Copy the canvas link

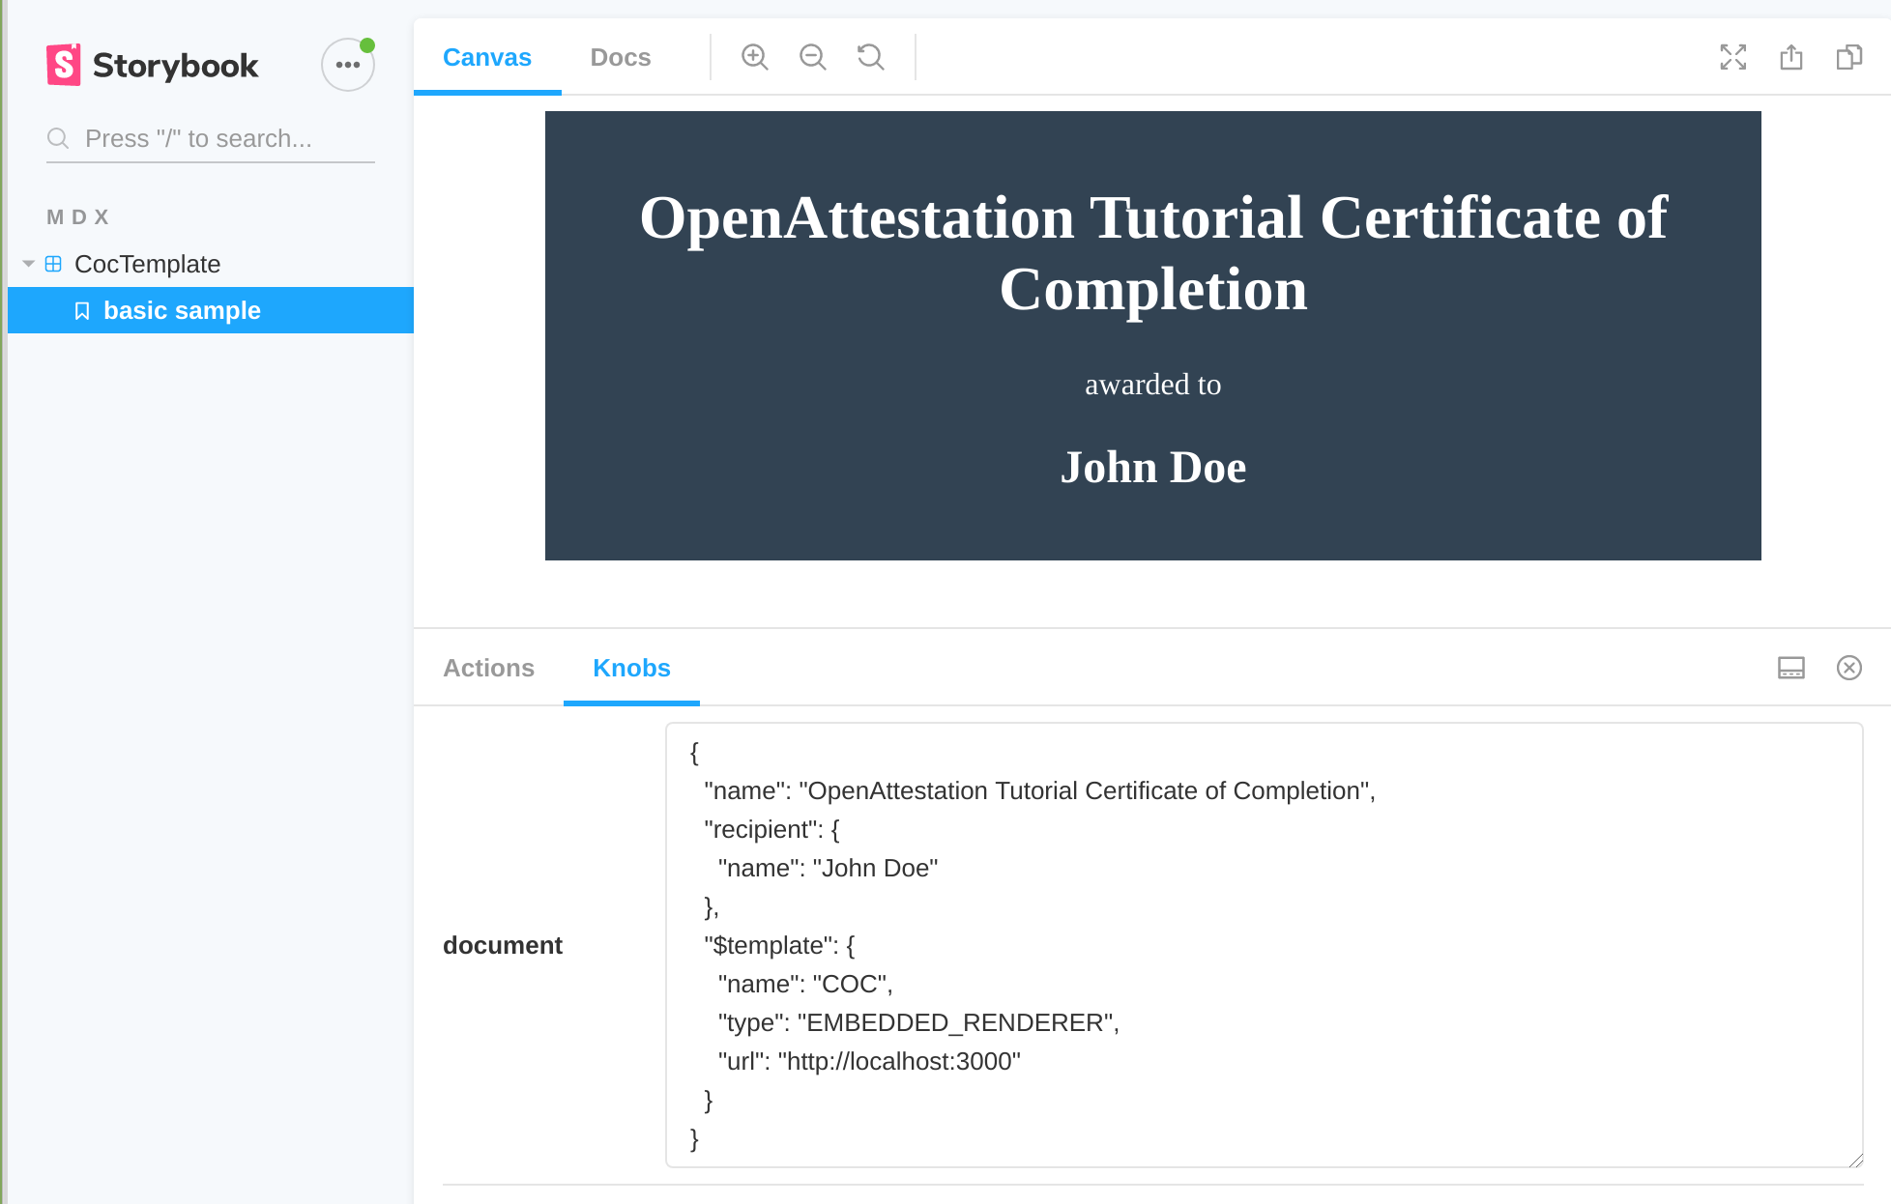point(1849,57)
